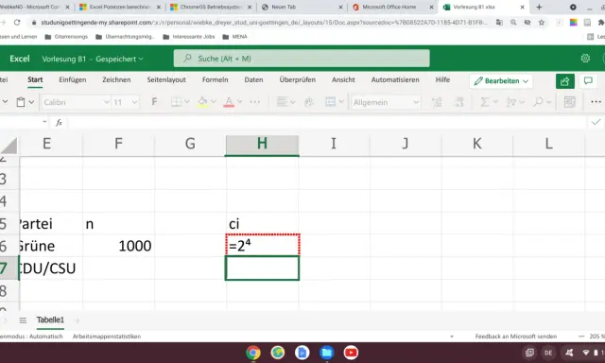Select the 'ci' header cell
605x363 pixels.
point(263,223)
